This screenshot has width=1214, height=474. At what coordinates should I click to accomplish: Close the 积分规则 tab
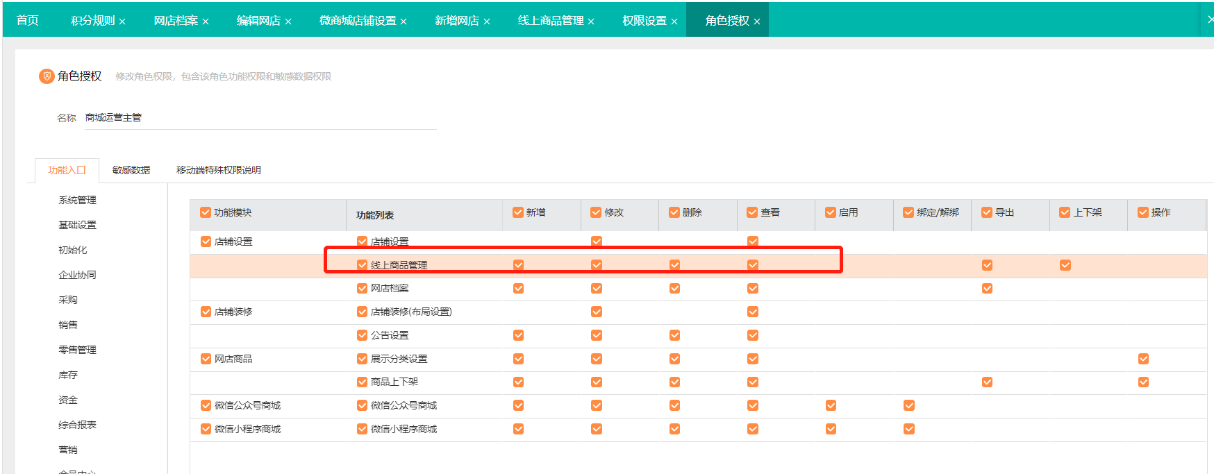[x=122, y=22]
